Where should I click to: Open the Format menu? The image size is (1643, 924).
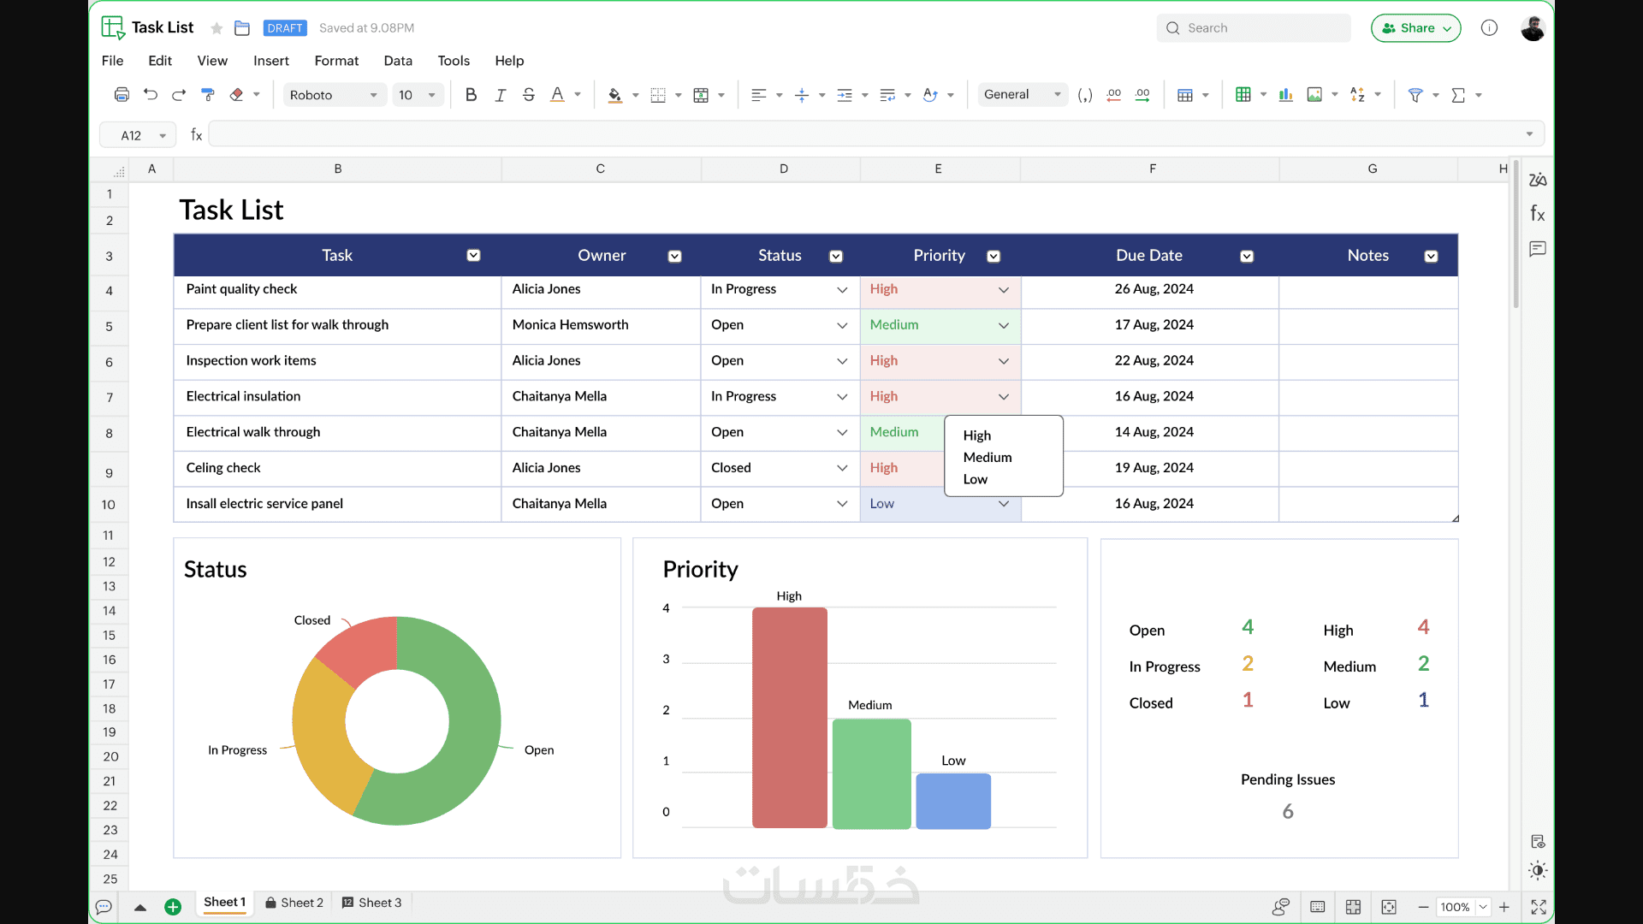[336, 61]
